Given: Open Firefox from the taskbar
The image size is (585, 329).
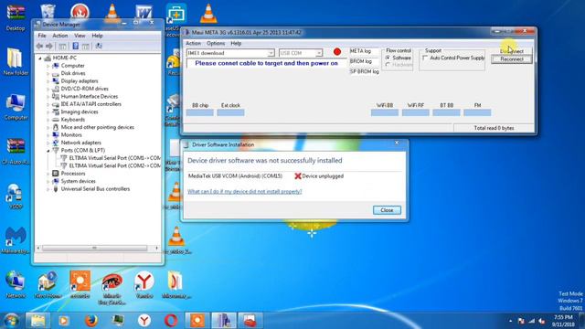Looking at the screenshot, I should click(x=90, y=321).
